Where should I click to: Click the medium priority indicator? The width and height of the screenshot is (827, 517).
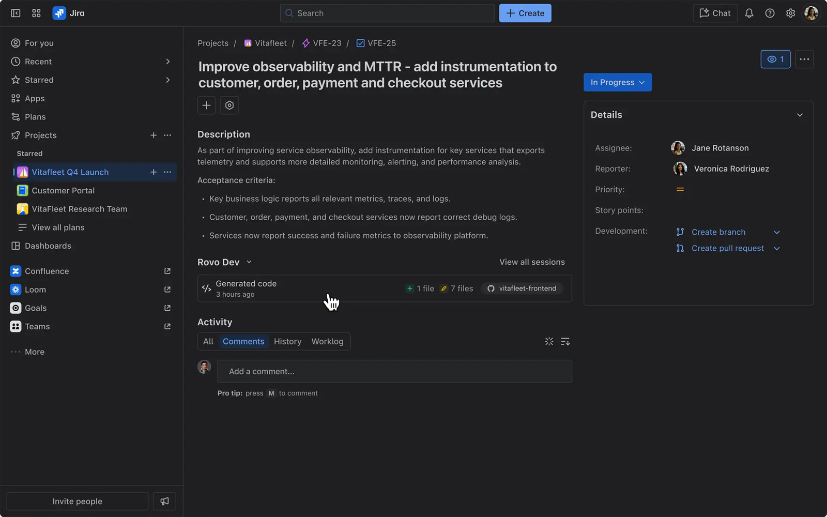click(680, 190)
